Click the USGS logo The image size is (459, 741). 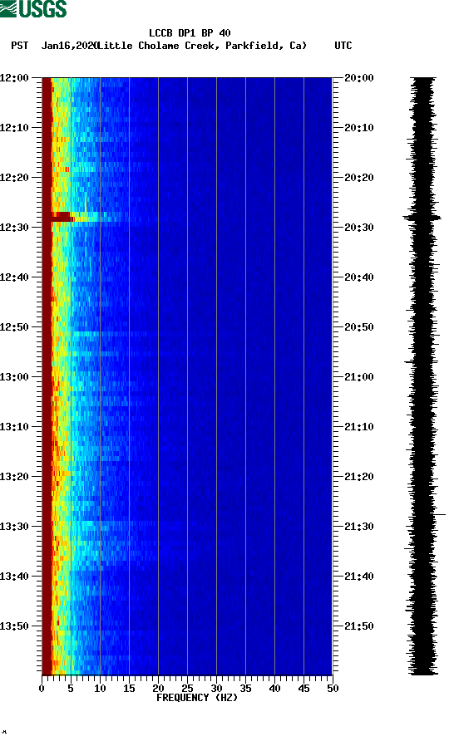(x=33, y=8)
